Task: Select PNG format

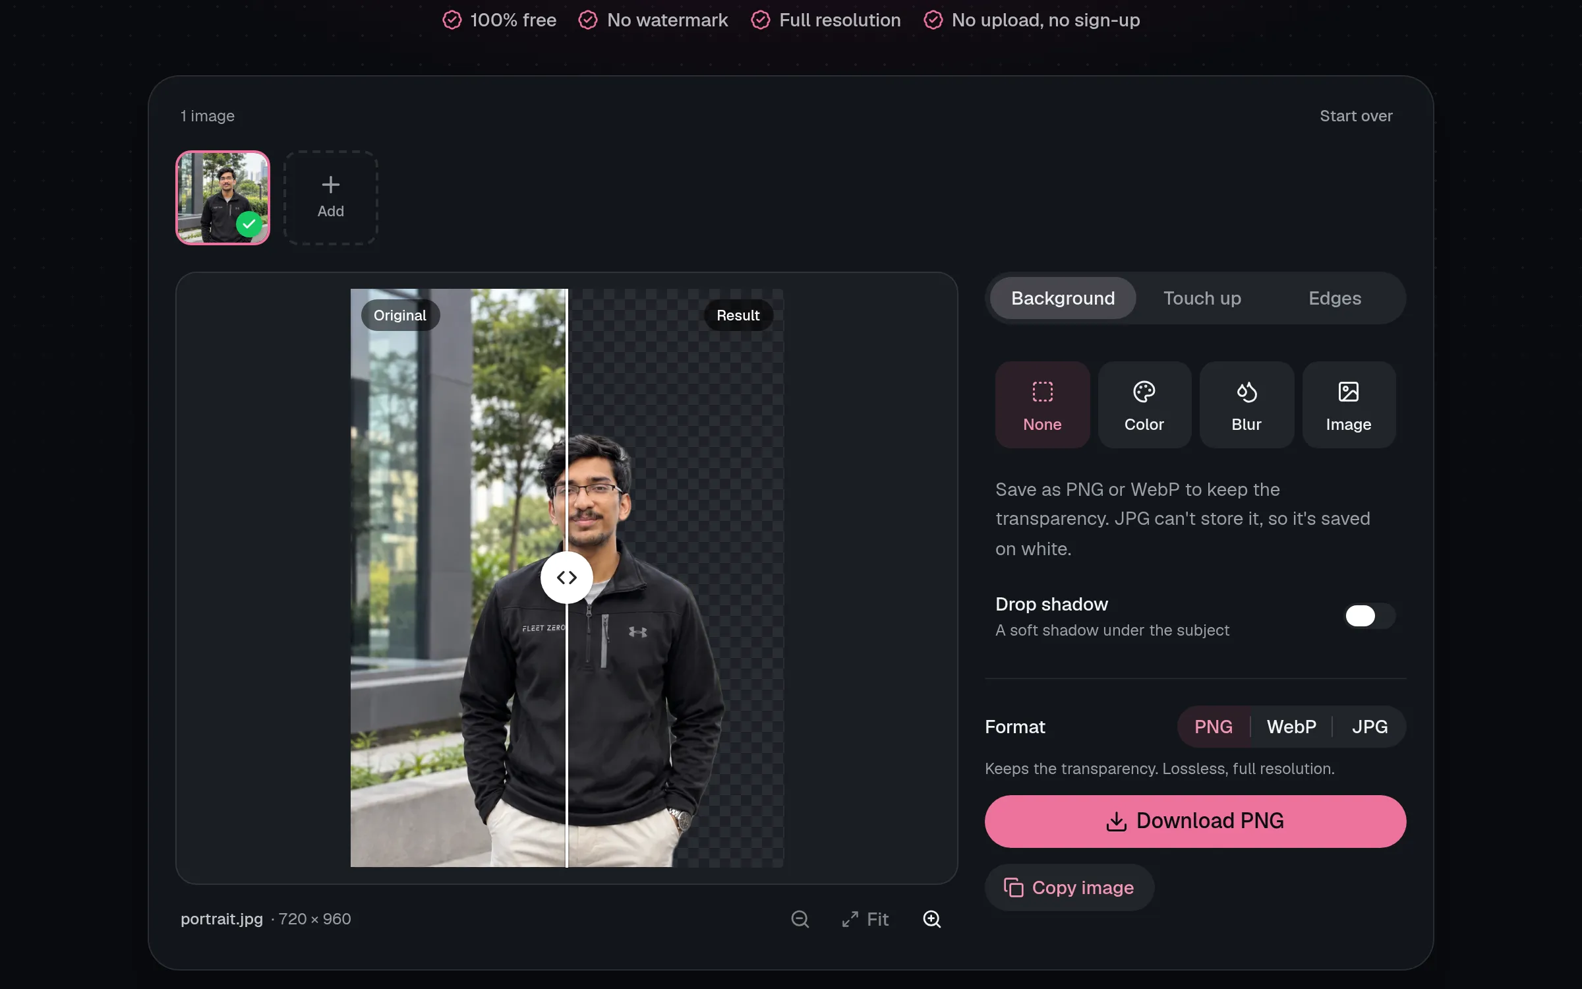Action: click(1214, 727)
